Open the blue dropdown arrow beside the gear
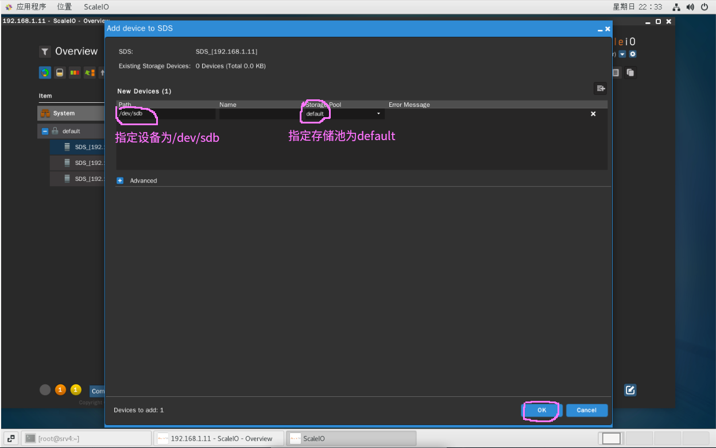The image size is (716, 448). click(622, 54)
